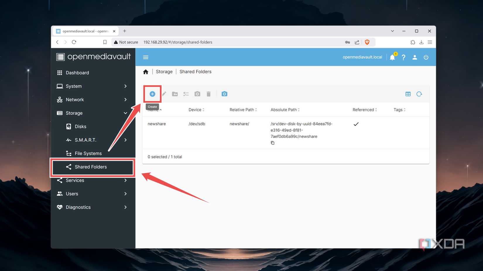Click the Delete trash icon
Image resolution: width=483 pixels, height=271 pixels.
tap(208, 94)
